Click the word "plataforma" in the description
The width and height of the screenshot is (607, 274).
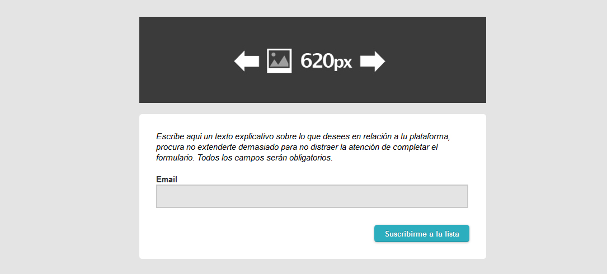[x=429, y=136]
